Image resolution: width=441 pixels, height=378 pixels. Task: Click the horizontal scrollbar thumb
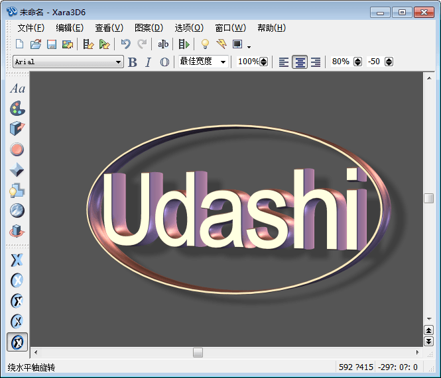pos(198,352)
